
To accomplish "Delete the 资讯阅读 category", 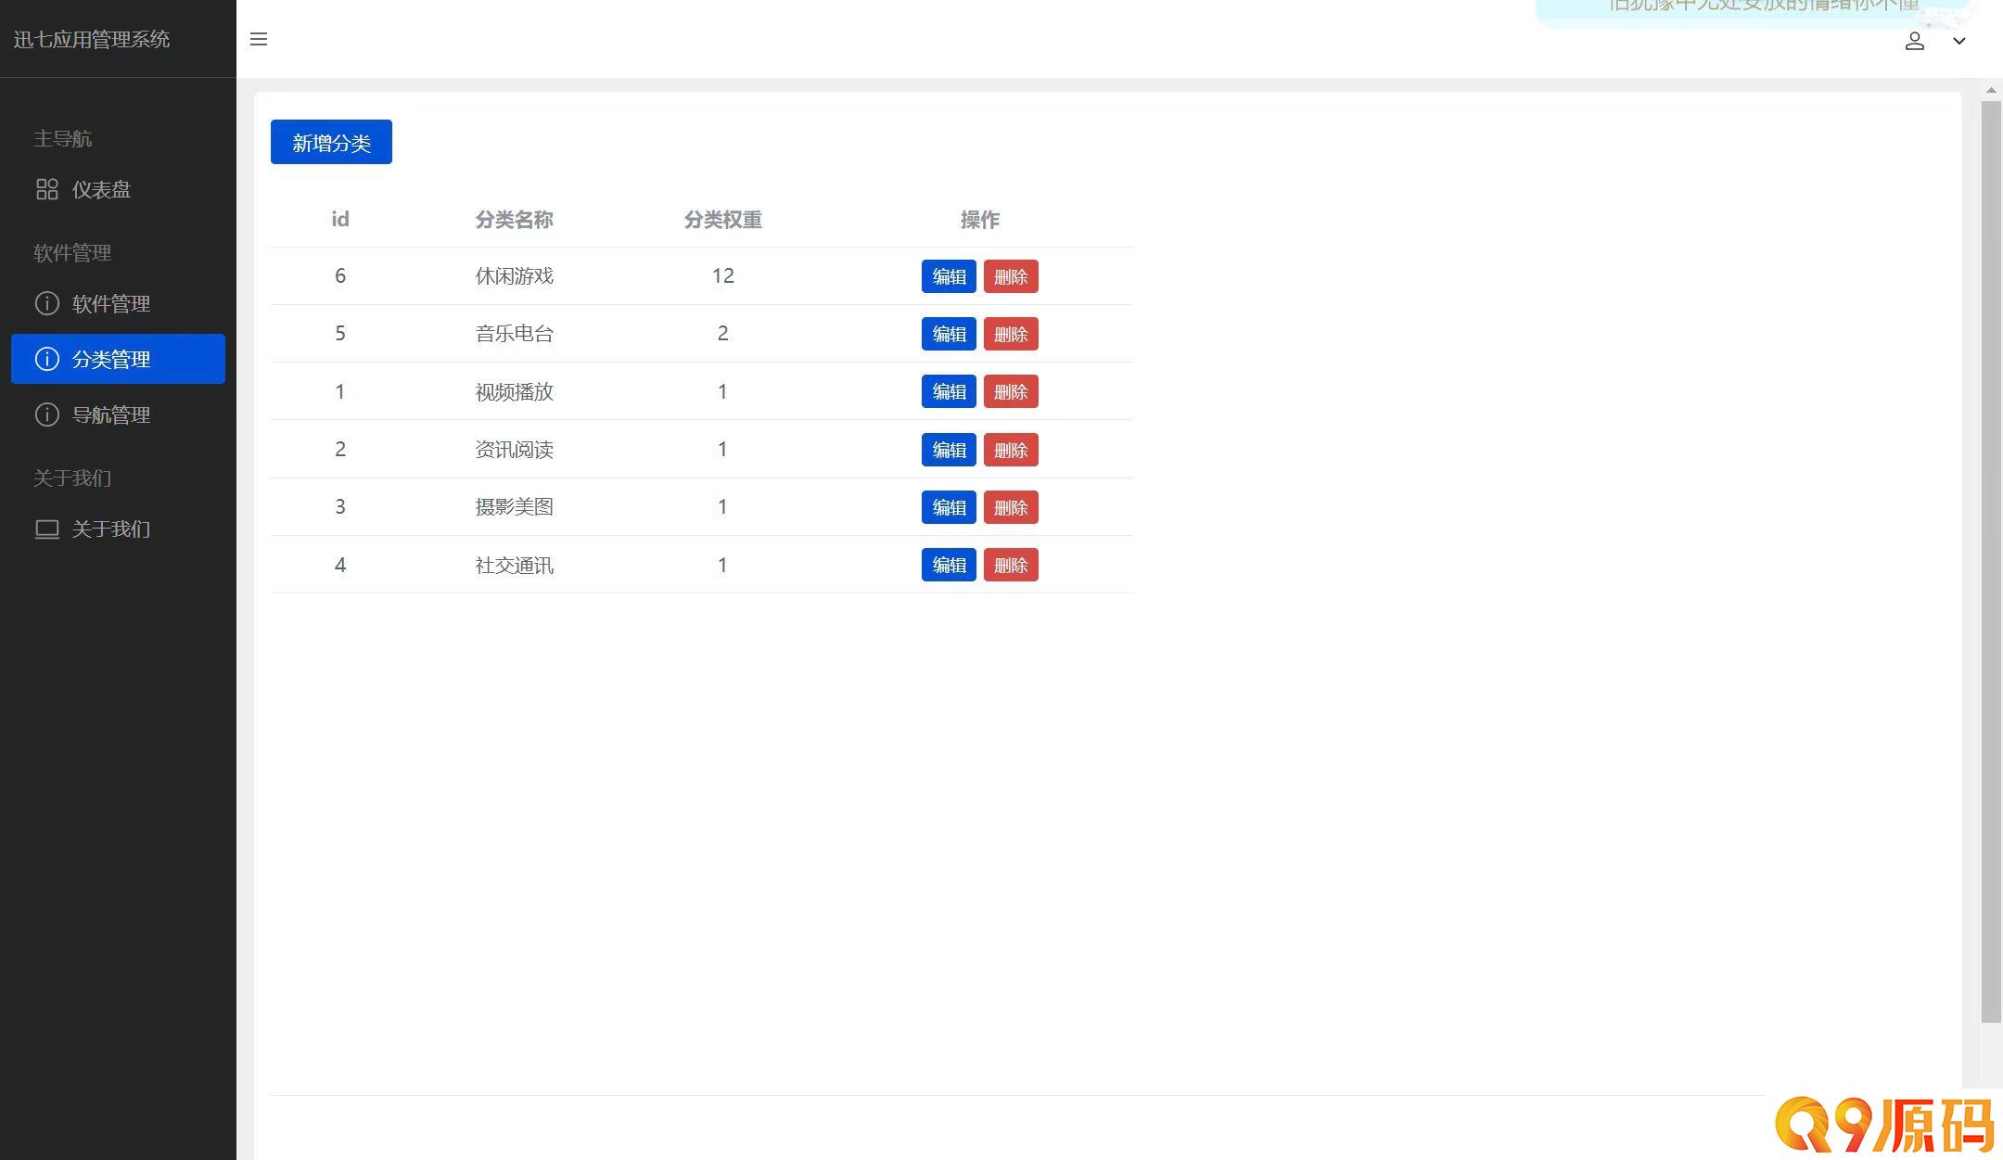I will (1011, 450).
